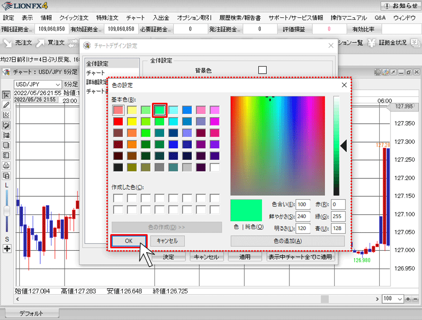Click the minus zoom icon at chart bottom
This screenshot has width=422, height=320.
(416, 299)
